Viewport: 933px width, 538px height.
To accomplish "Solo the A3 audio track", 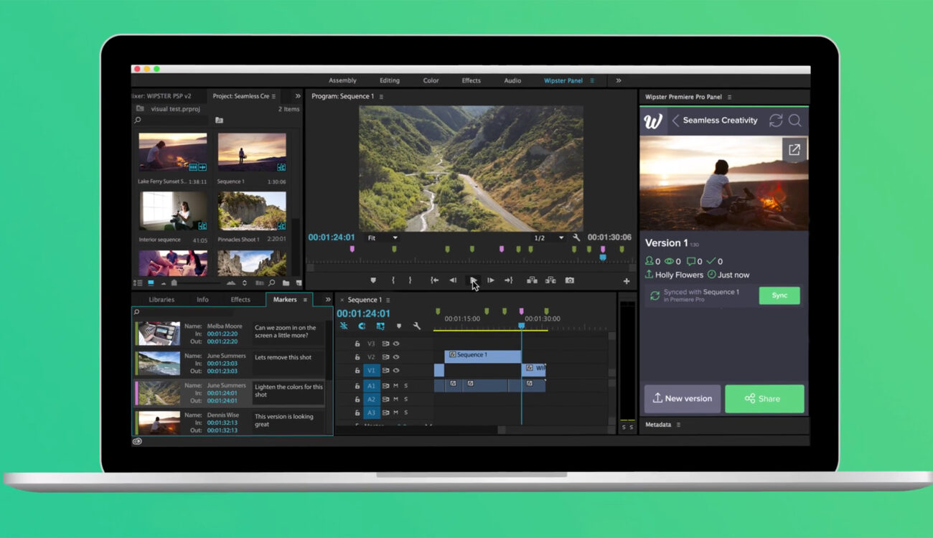I will tap(405, 412).
